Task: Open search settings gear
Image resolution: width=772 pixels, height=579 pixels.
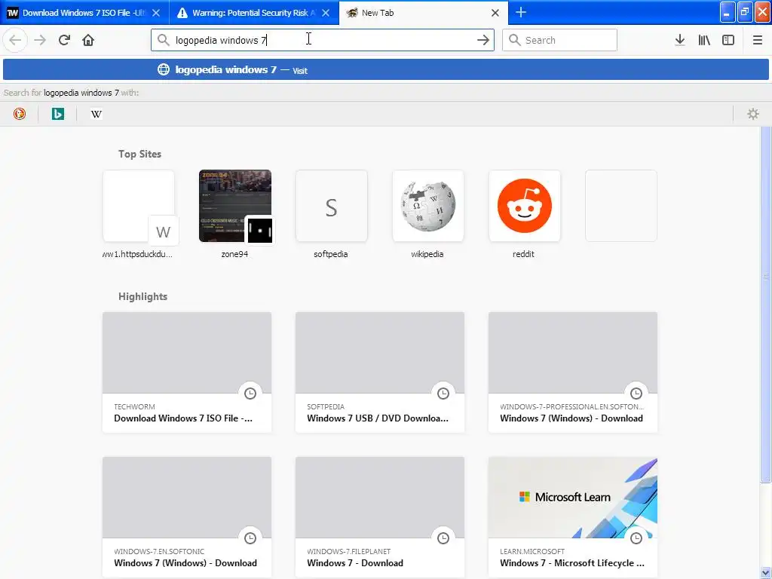Action: click(753, 115)
